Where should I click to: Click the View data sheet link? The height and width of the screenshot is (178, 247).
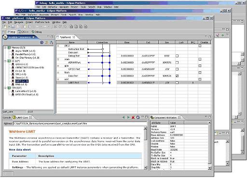20,150
